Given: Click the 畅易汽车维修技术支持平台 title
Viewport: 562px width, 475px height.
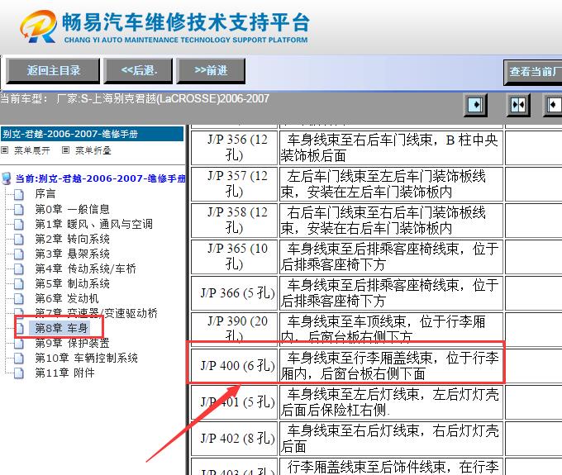Looking at the screenshot, I should click(x=186, y=22).
